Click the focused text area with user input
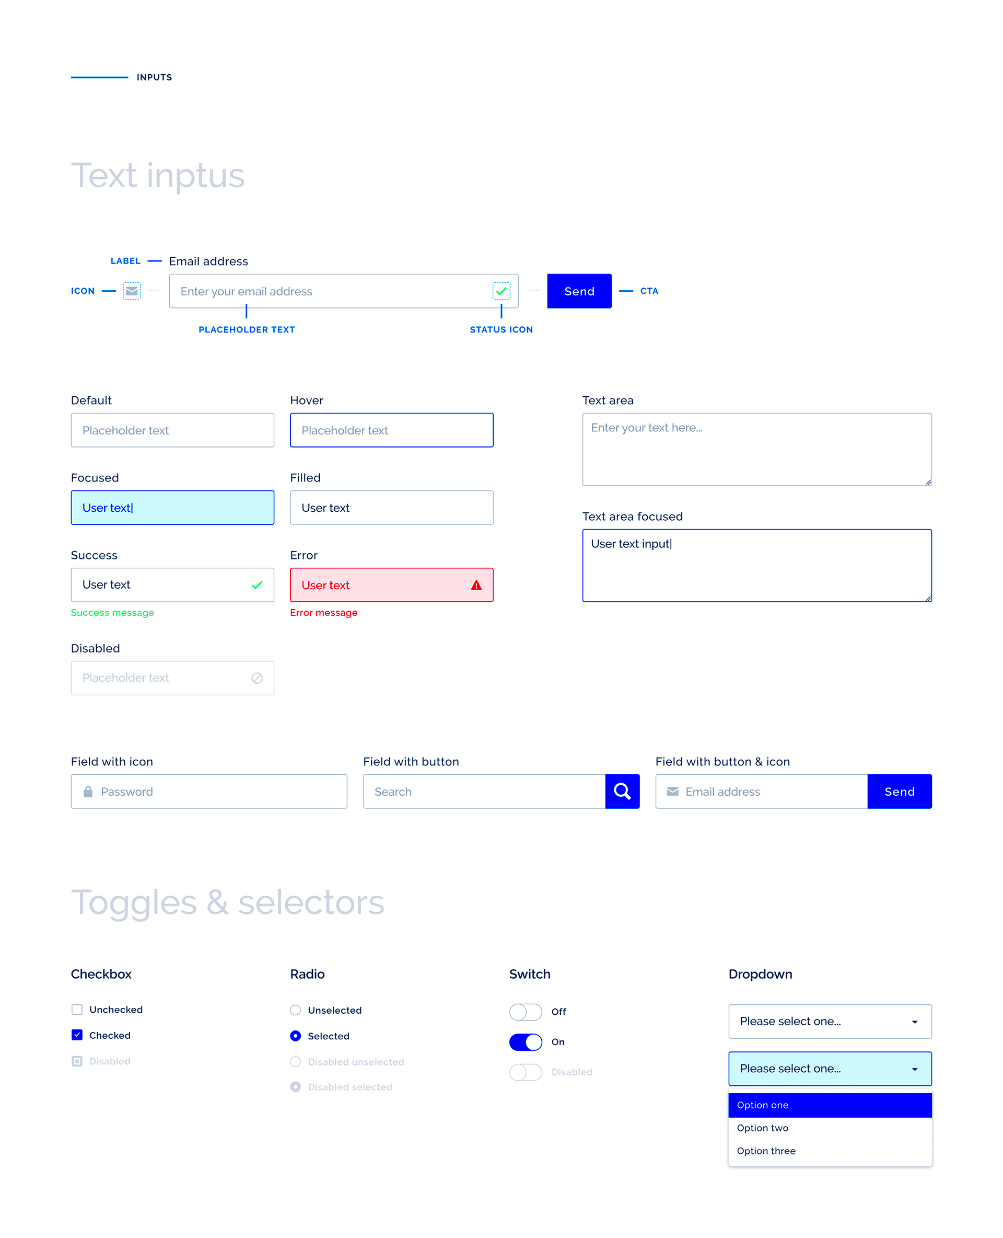The image size is (1003, 1238). (755, 563)
